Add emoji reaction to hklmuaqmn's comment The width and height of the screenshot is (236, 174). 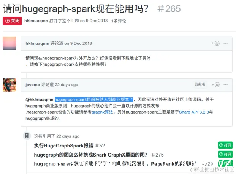pyautogui.click(x=215, y=43)
